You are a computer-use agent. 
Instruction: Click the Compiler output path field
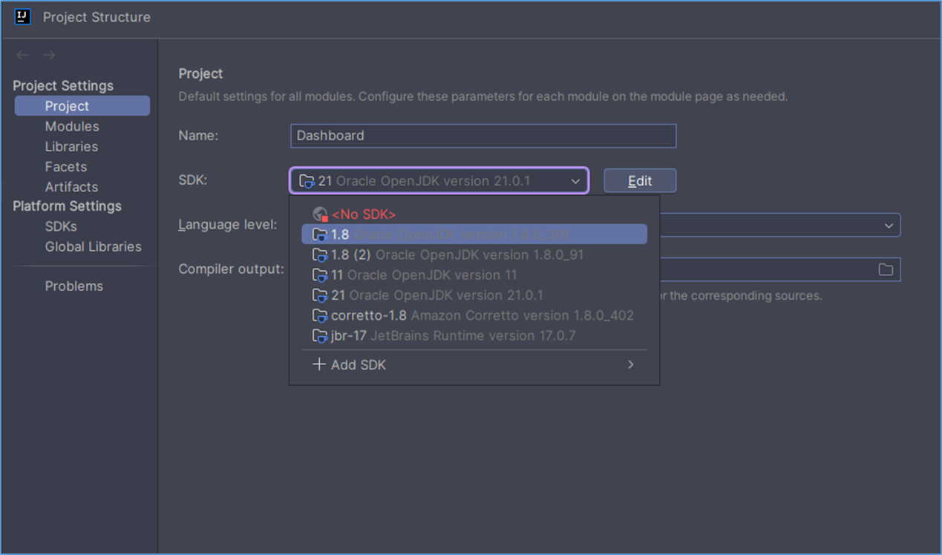pyautogui.click(x=779, y=269)
